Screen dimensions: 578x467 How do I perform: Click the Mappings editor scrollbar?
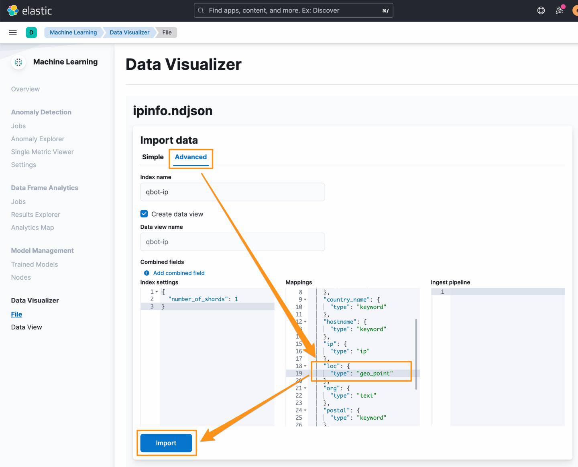pyautogui.click(x=416, y=353)
